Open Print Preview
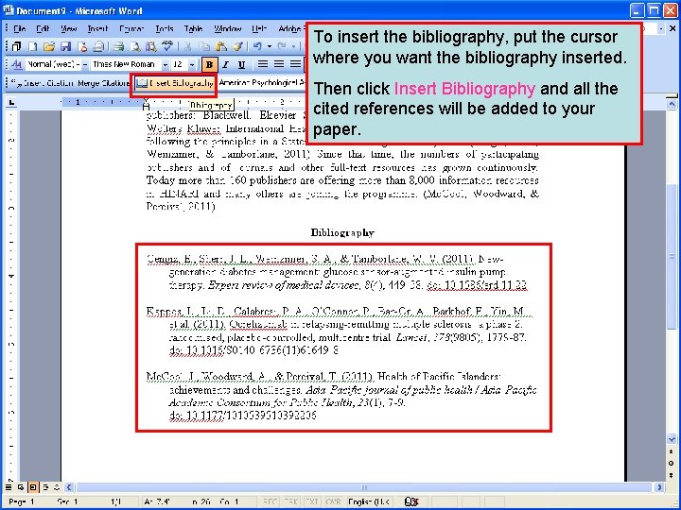This screenshot has width=681, height=510. click(x=135, y=46)
